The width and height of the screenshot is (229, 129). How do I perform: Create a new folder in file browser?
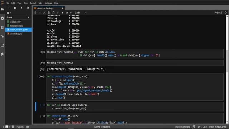point(15,8)
